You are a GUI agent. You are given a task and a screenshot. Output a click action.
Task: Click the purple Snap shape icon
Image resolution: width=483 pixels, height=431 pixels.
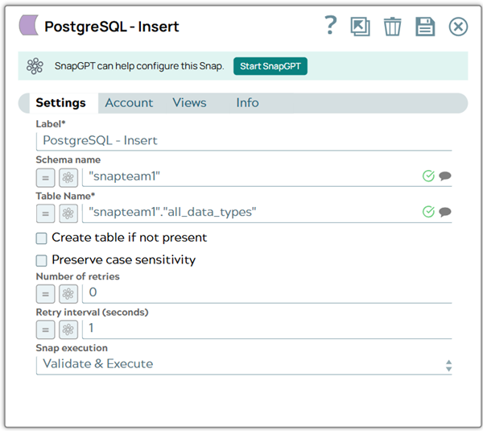(x=29, y=25)
